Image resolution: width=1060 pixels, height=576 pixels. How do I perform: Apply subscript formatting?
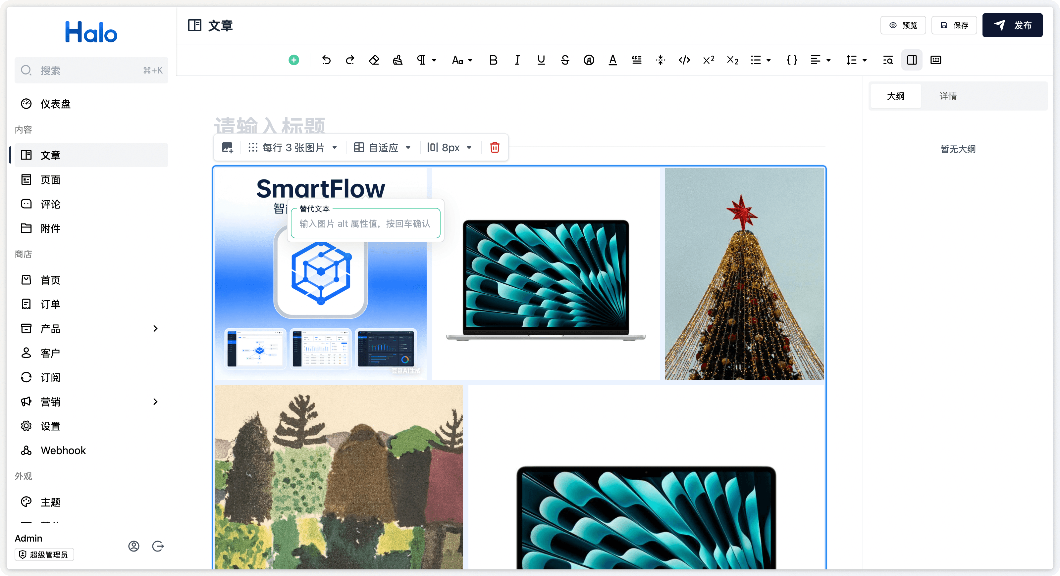732,60
